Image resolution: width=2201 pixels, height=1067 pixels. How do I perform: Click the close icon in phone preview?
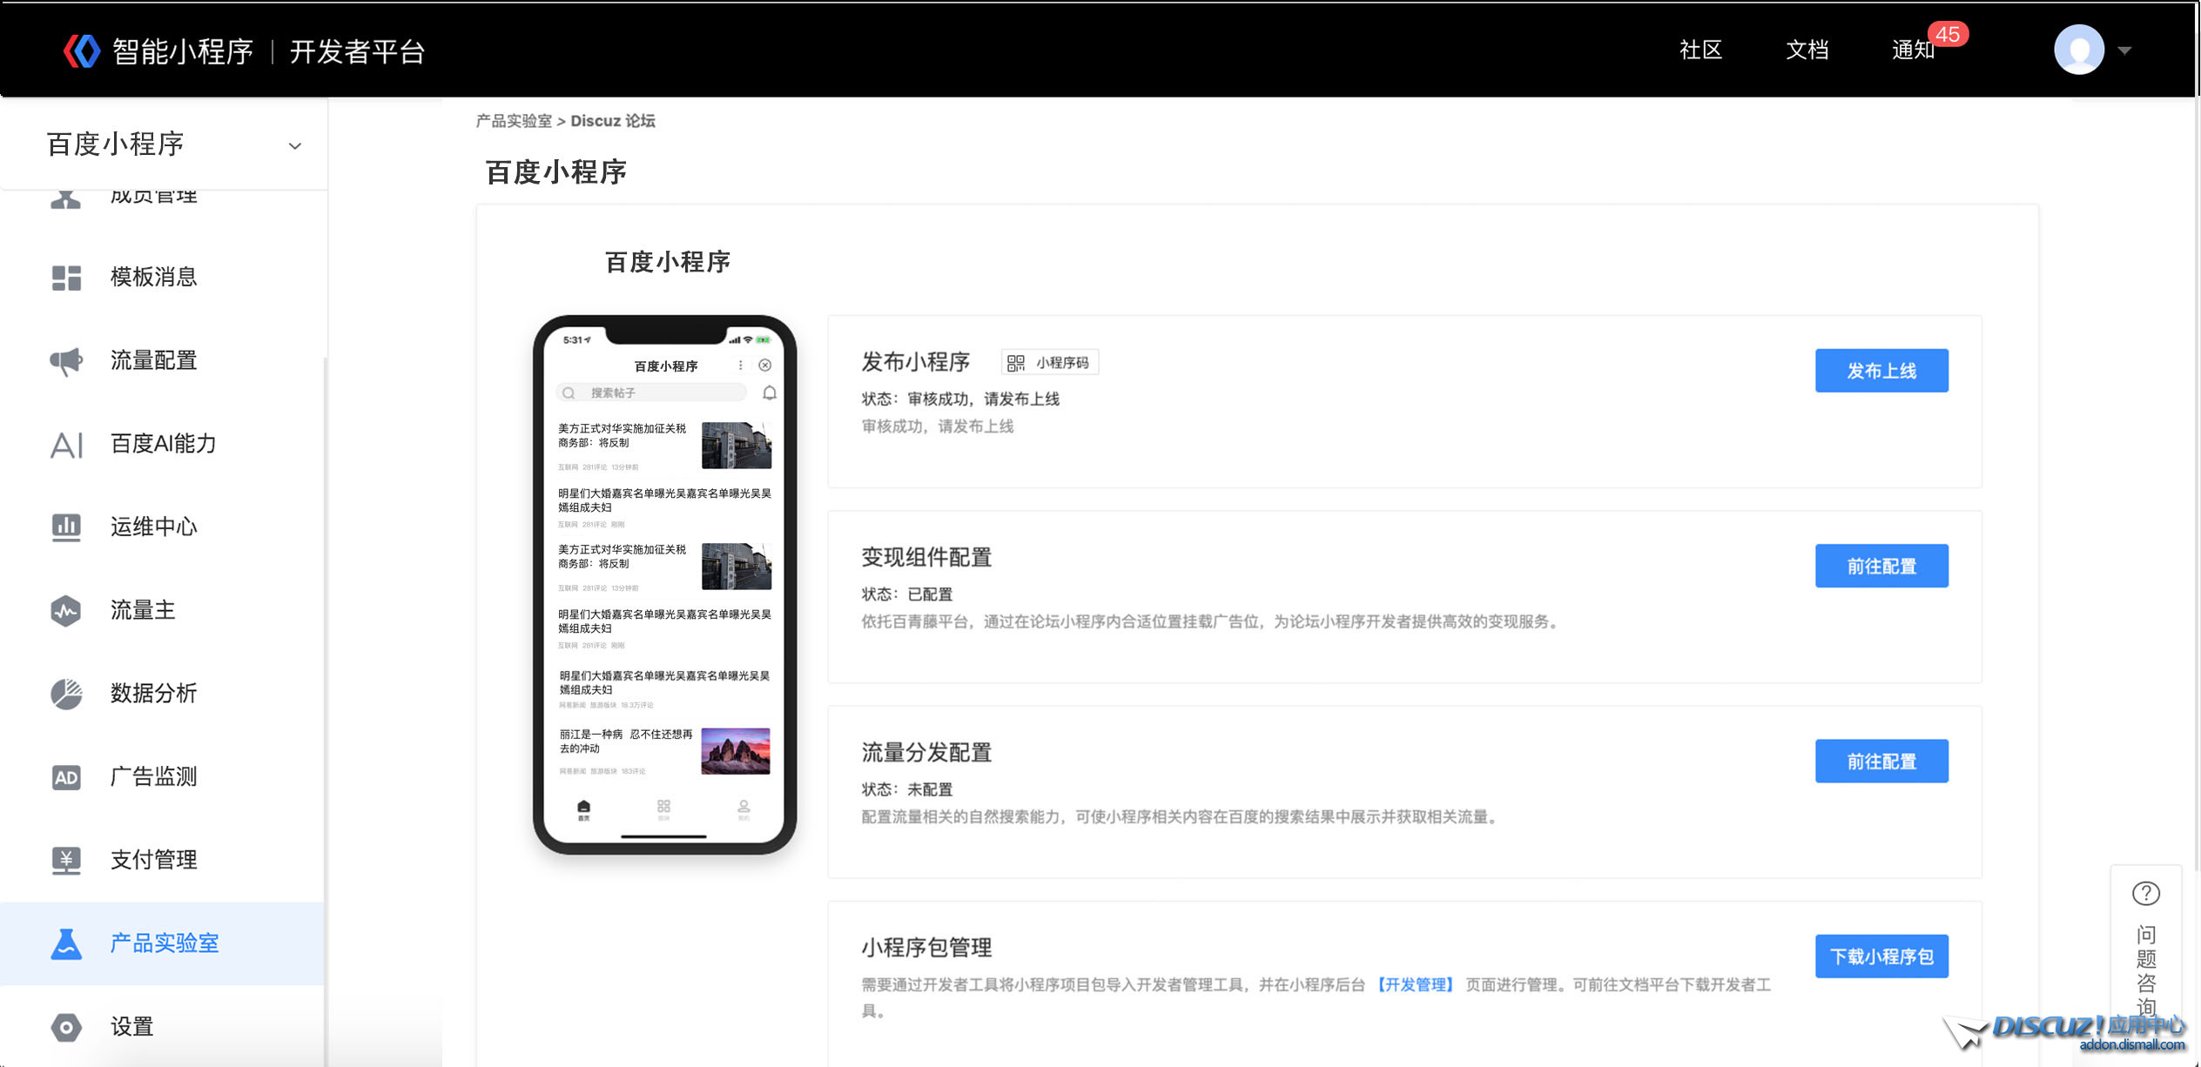764,365
